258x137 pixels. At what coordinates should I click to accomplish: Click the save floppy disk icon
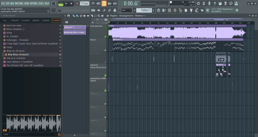coord(220,3)
